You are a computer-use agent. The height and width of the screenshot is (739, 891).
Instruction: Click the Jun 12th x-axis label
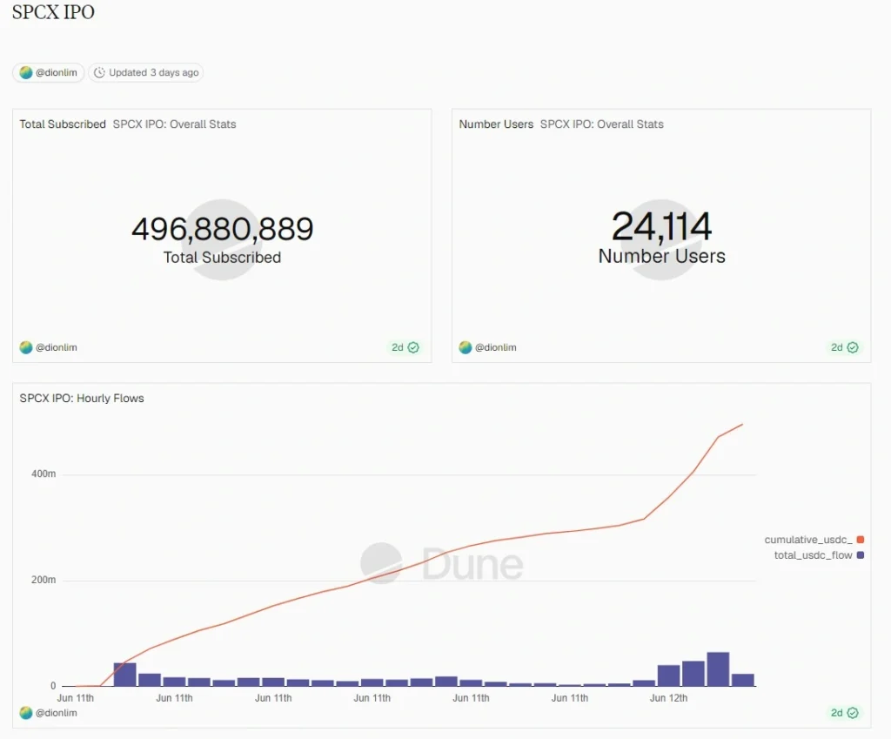coord(669,697)
